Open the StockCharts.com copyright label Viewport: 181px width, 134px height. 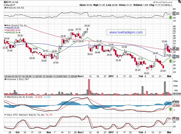(x=163, y=2)
